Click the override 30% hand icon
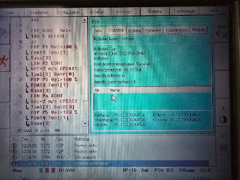 tap(222, 34)
